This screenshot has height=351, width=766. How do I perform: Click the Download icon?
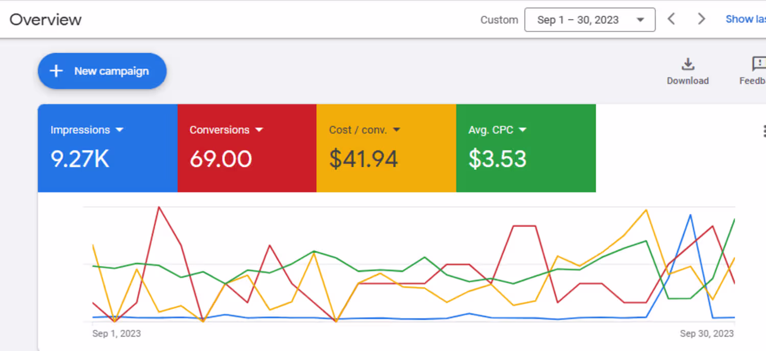pos(688,65)
